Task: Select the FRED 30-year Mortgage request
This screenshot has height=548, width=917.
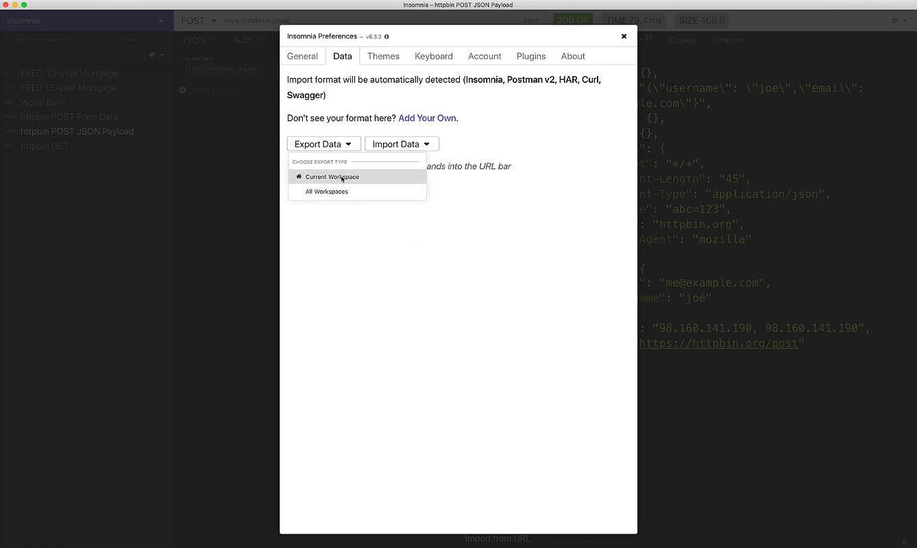Action: pos(69,73)
